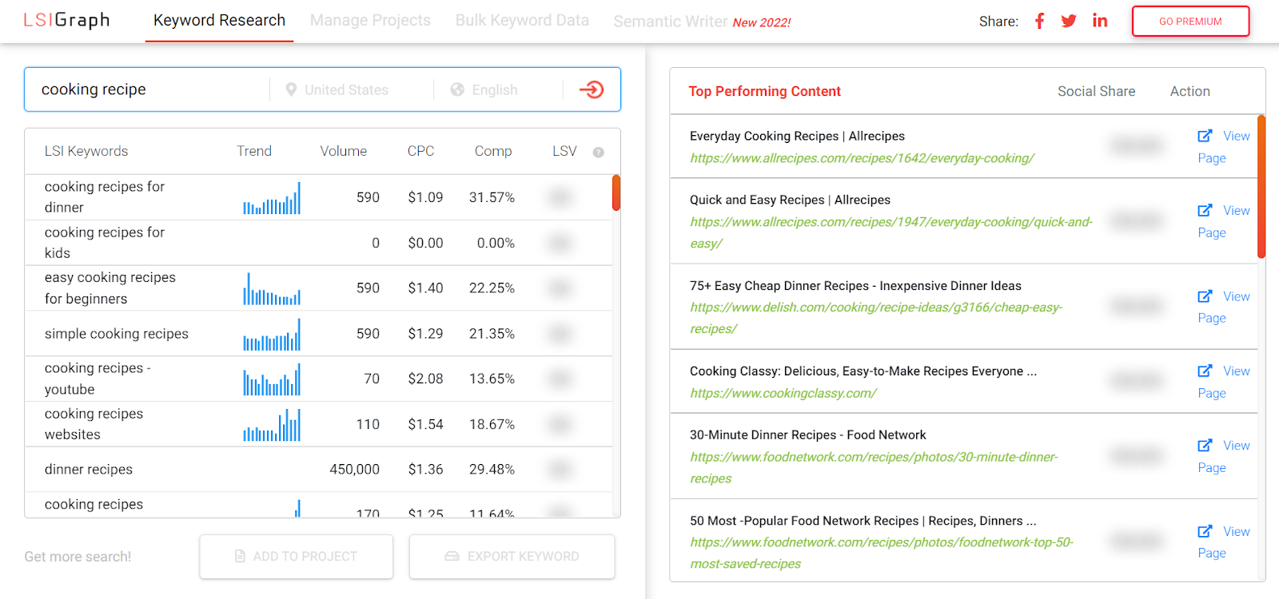
Task: Open delish cheap-easy-recipes URL
Action: (876, 318)
